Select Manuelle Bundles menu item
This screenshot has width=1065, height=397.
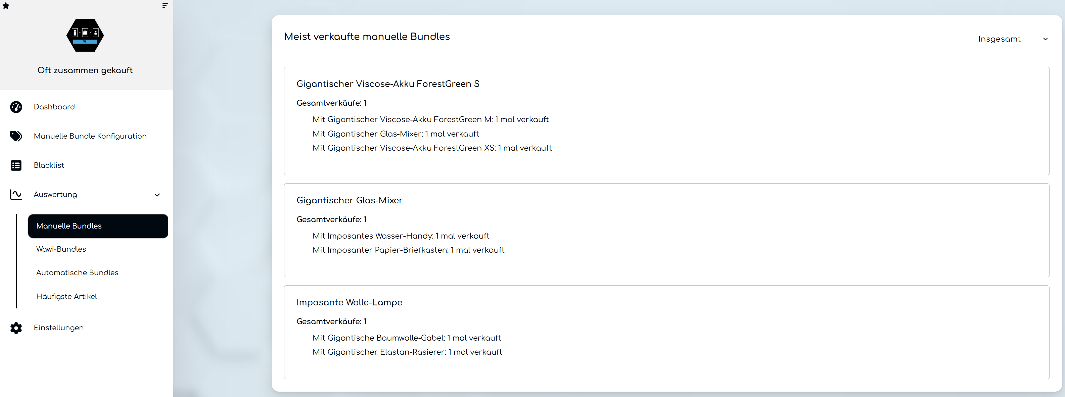[x=98, y=226]
